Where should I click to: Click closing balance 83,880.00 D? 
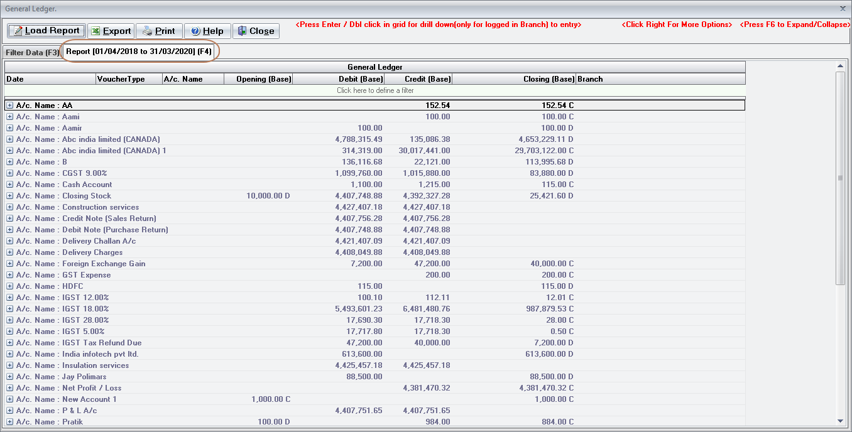pos(552,173)
